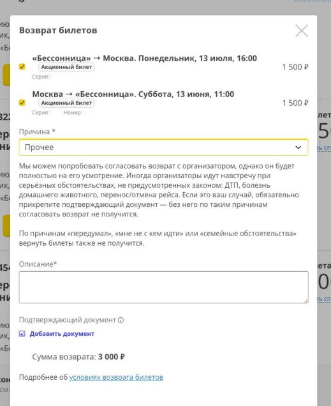Focus the Описание text area
Image resolution: width=331 pixels, height=406 pixels.
(164, 287)
